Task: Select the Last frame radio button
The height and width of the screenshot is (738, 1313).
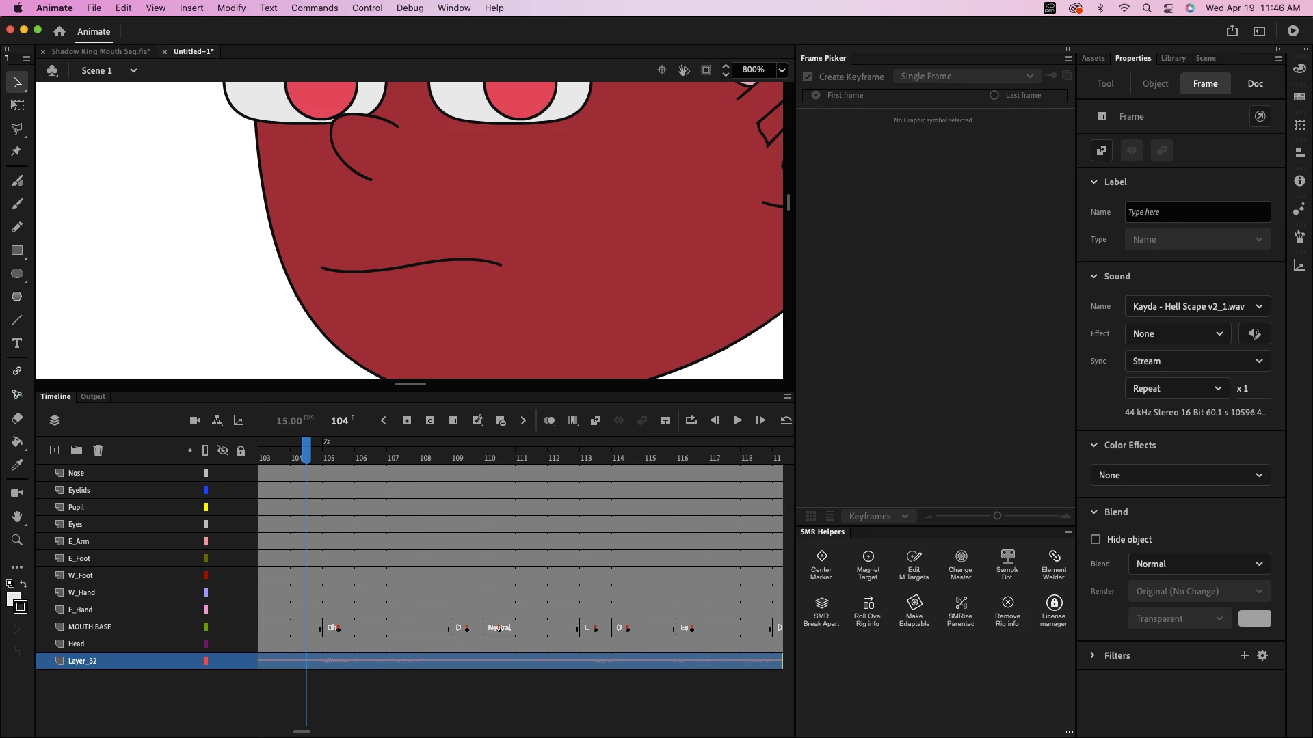Action: [x=994, y=95]
